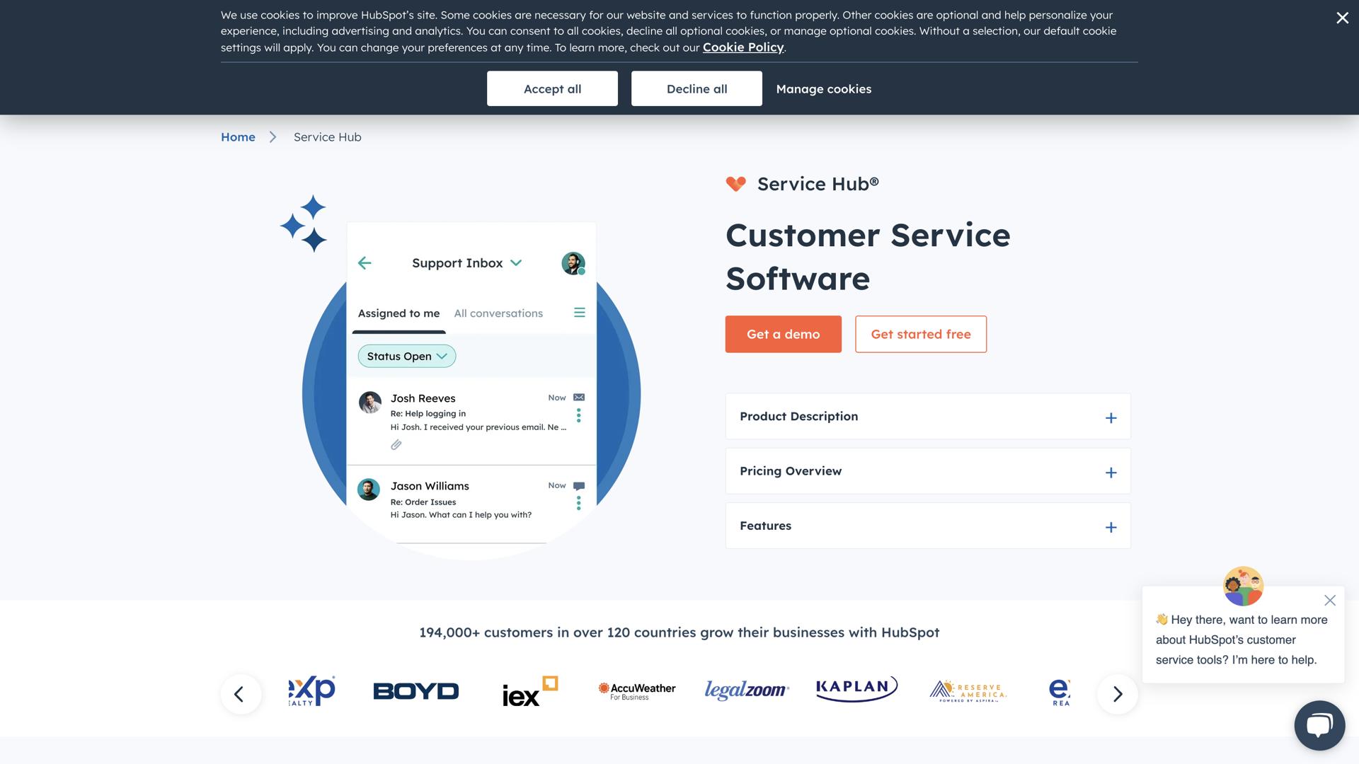This screenshot has height=764, width=1359.
Task: Select the Assigned to me tab
Action: [398, 313]
